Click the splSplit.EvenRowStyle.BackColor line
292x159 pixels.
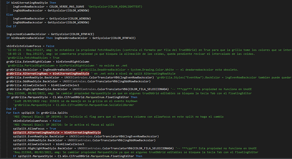(x=86, y=136)
